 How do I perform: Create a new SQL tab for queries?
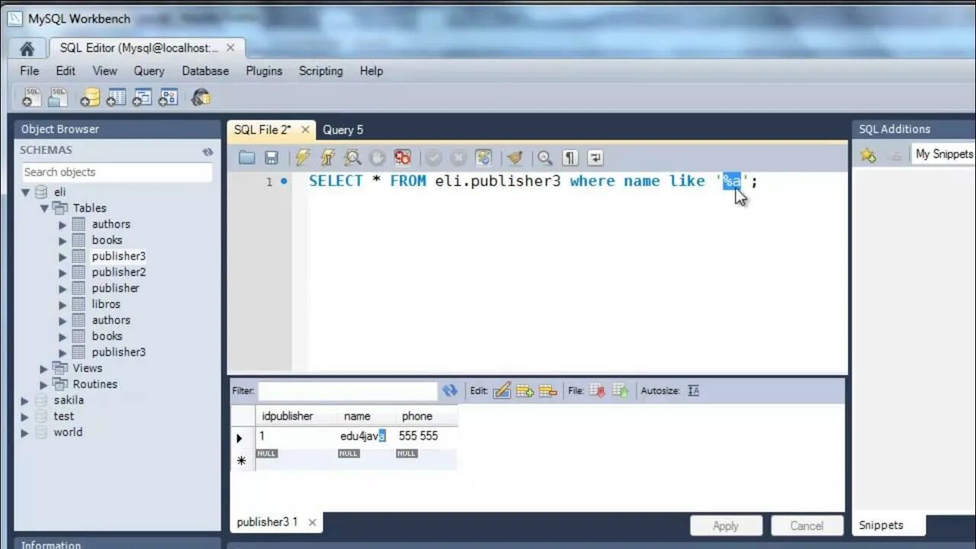point(32,98)
